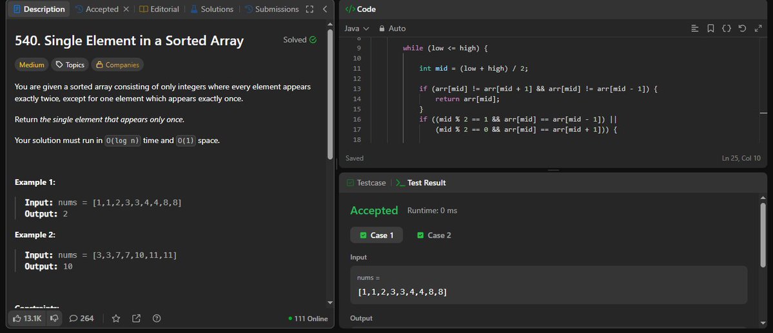773x333 pixels.
Task: Click the 'O(log n)' inline code text
Action: pyautogui.click(x=122, y=140)
